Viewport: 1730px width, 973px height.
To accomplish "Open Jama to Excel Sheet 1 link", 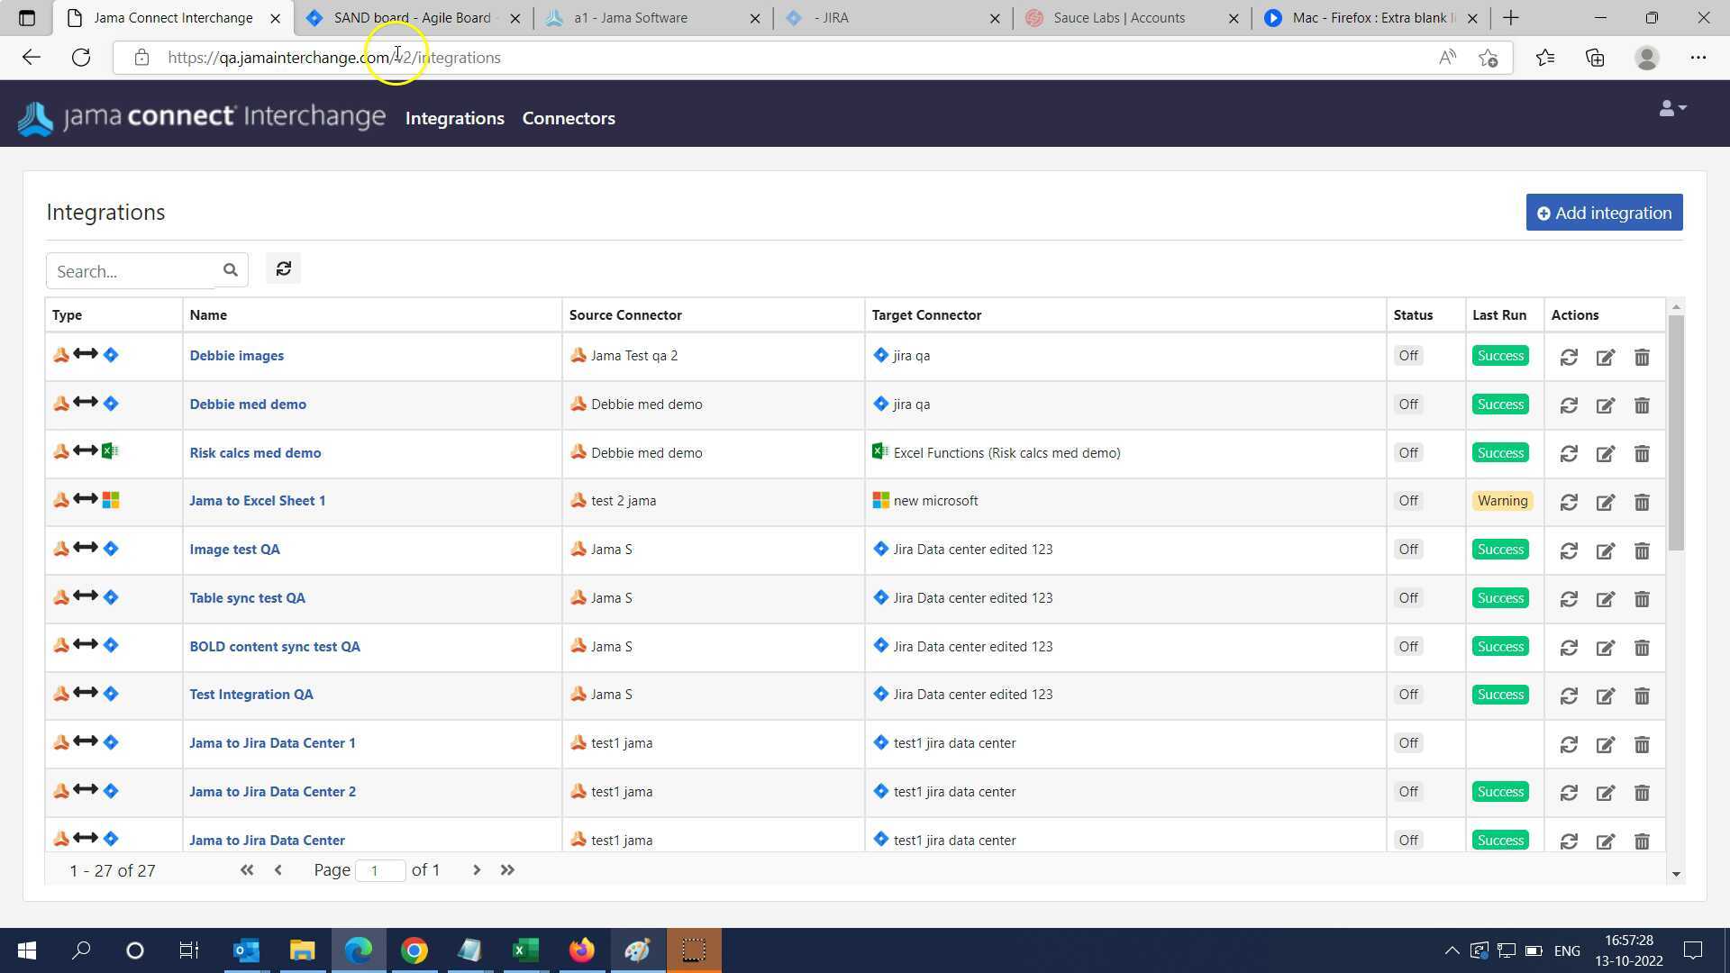I will click(x=258, y=501).
